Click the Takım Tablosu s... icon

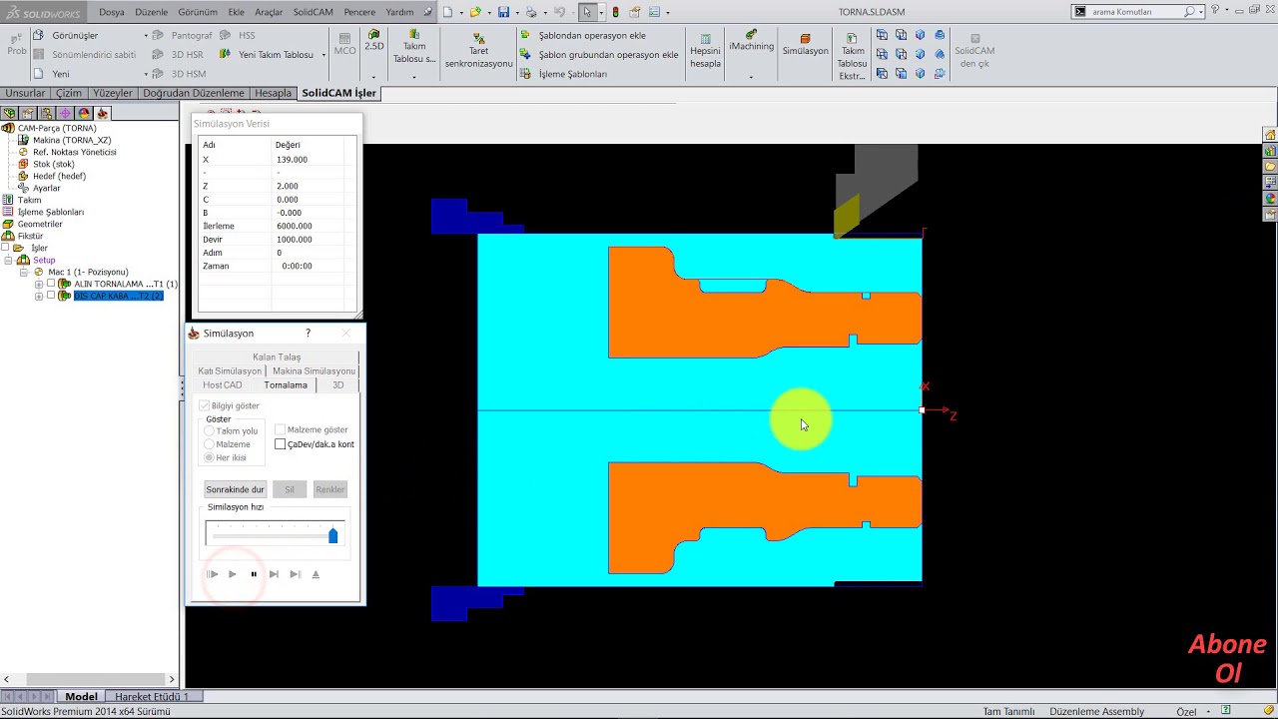(x=414, y=46)
